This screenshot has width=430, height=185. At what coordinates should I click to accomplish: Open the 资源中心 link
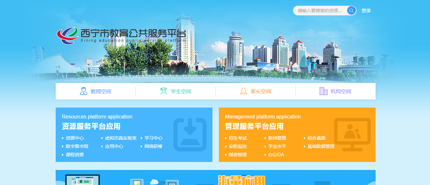pyautogui.click(x=75, y=138)
